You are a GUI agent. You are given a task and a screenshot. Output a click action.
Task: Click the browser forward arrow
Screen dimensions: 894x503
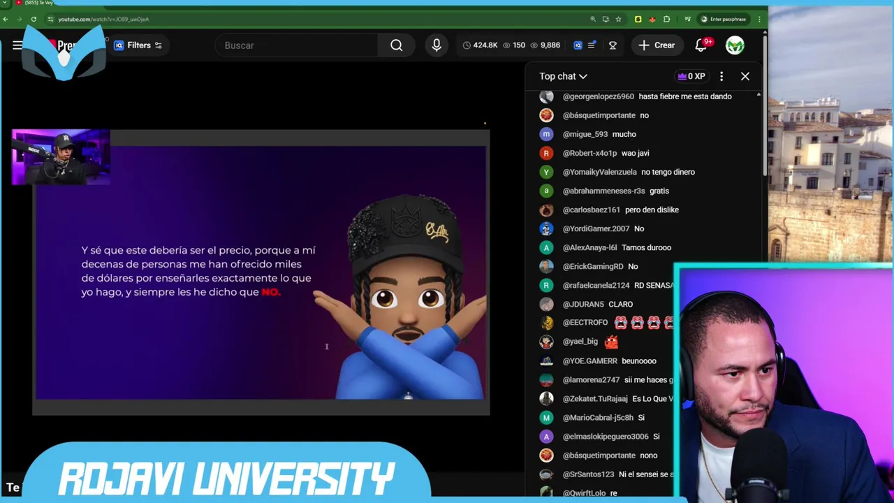coord(19,19)
